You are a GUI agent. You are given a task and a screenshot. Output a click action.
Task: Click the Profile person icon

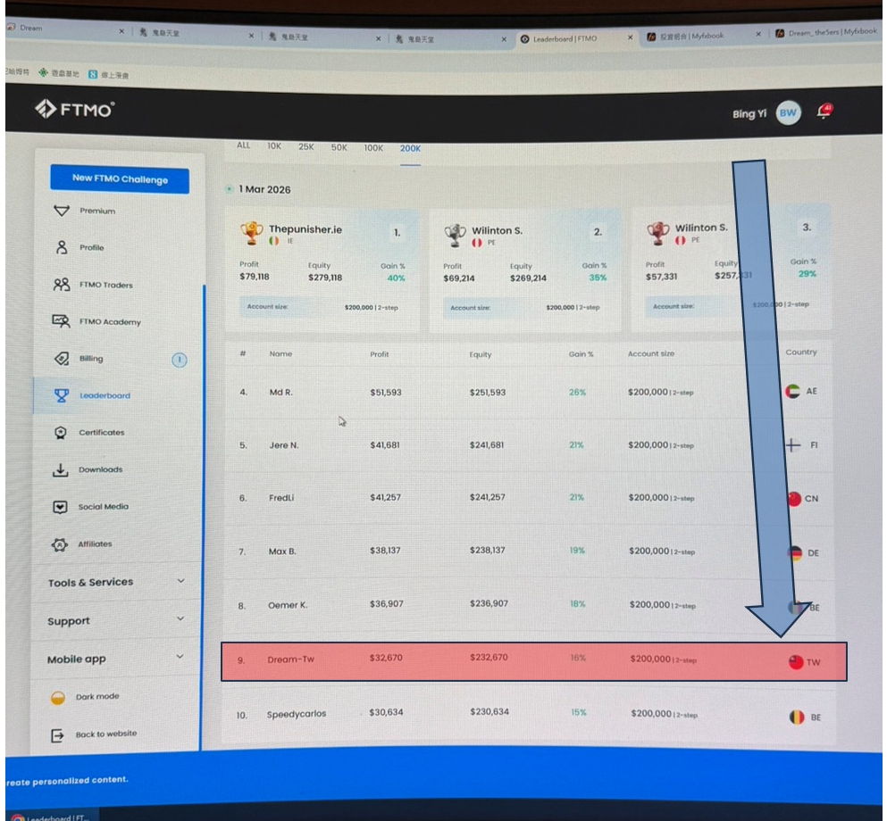(61, 247)
